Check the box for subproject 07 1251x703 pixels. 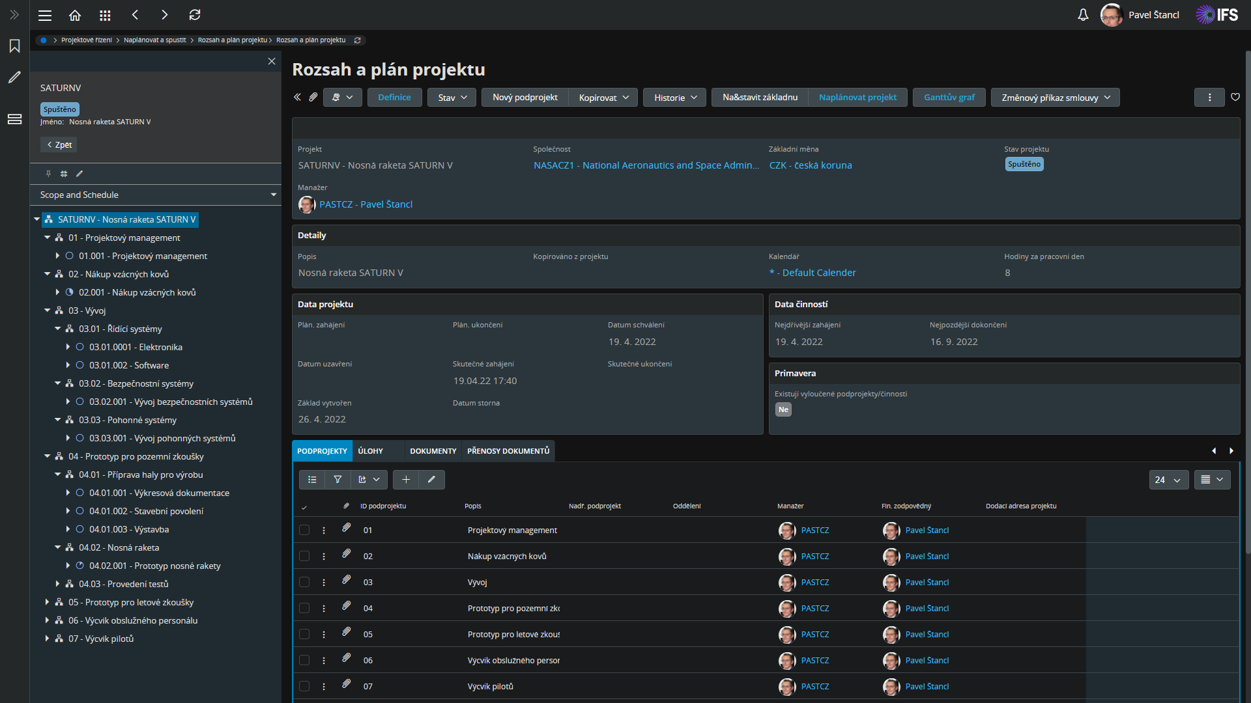pyautogui.click(x=304, y=687)
